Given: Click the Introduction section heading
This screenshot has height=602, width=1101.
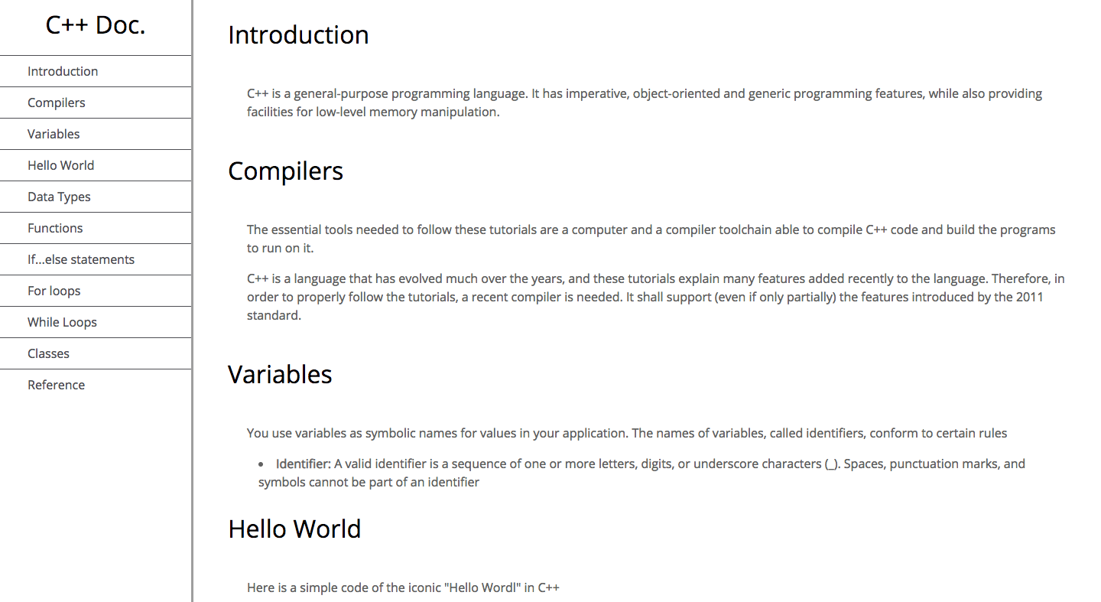Looking at the screenshot, I should tap(298, 35).
